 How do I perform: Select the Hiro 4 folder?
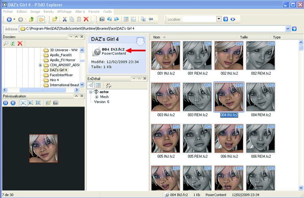pyautogui.click(x=54, y=80)
